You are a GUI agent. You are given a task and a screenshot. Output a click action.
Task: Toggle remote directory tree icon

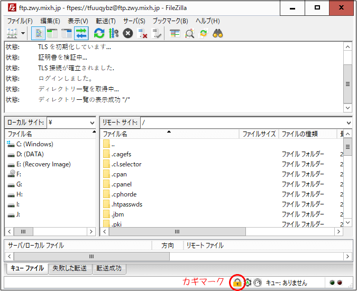tap(67, 34)
